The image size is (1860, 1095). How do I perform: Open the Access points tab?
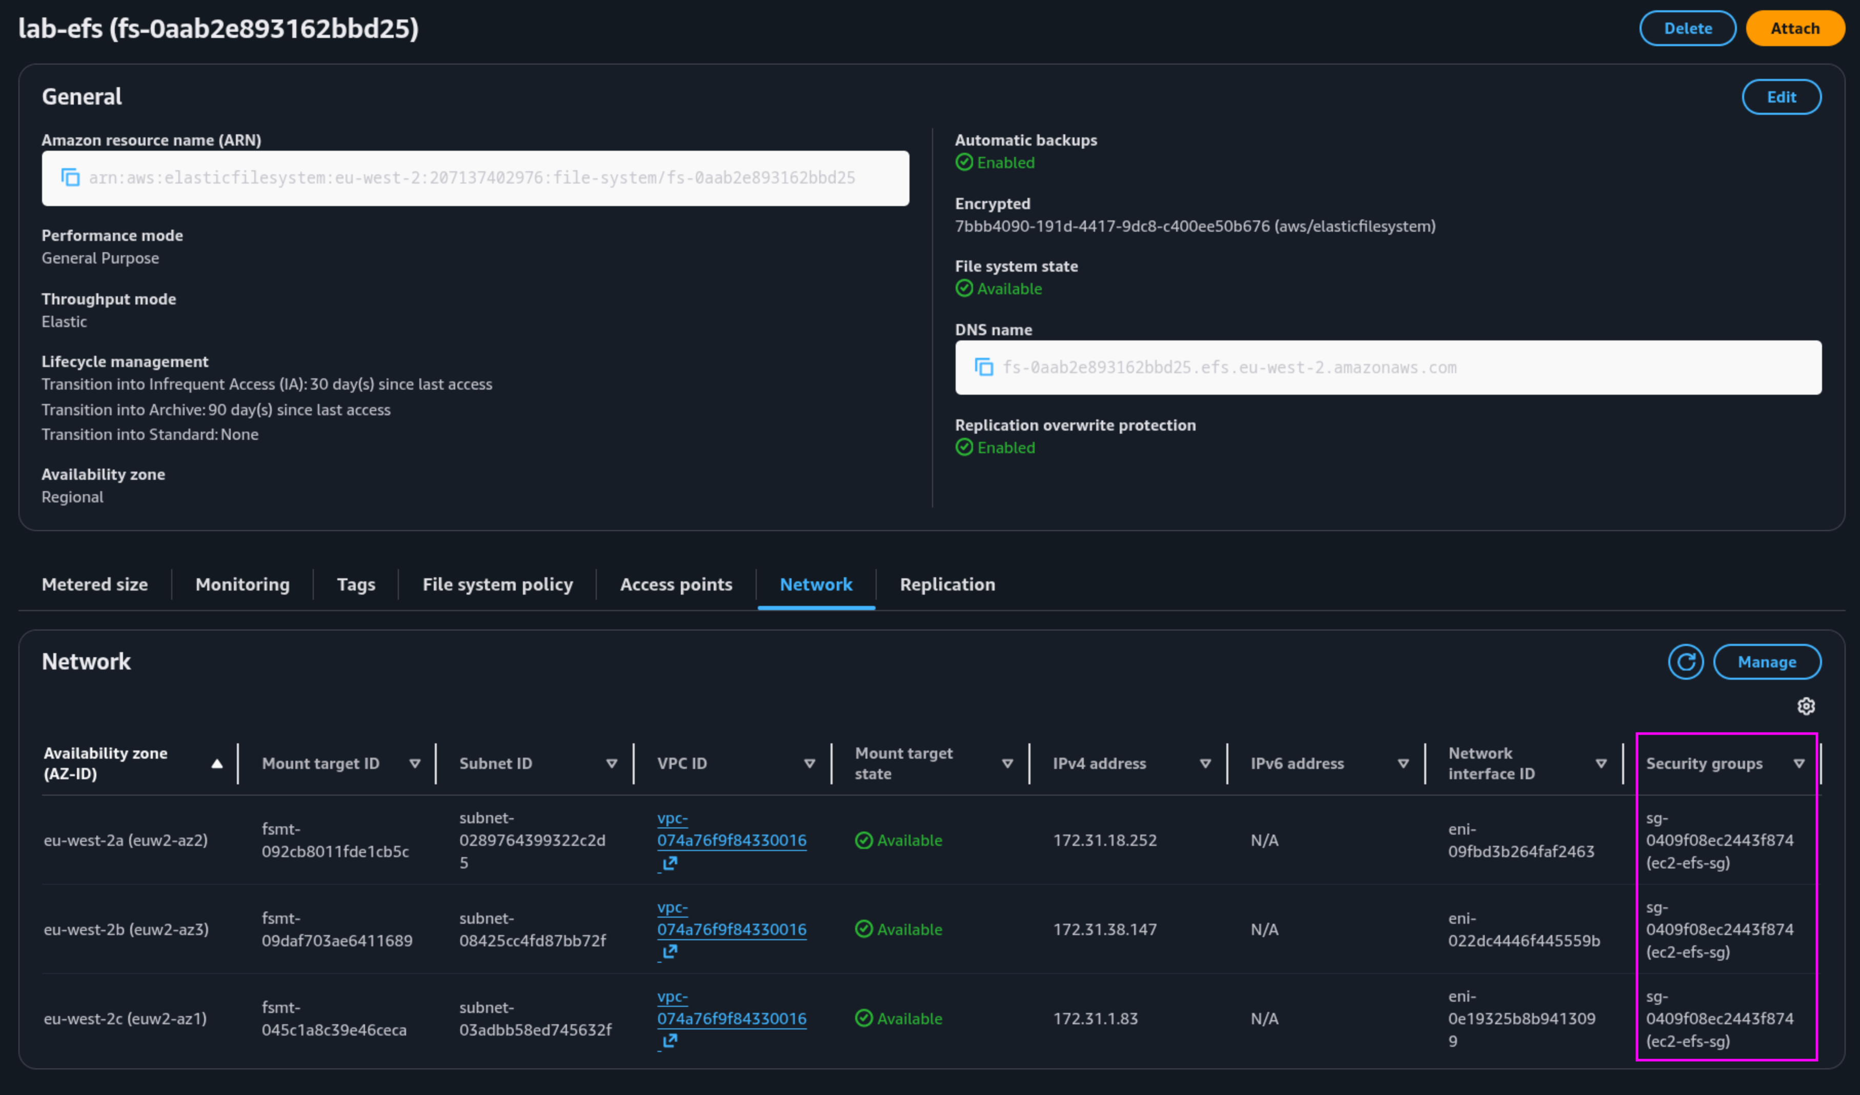pos(676,584)
